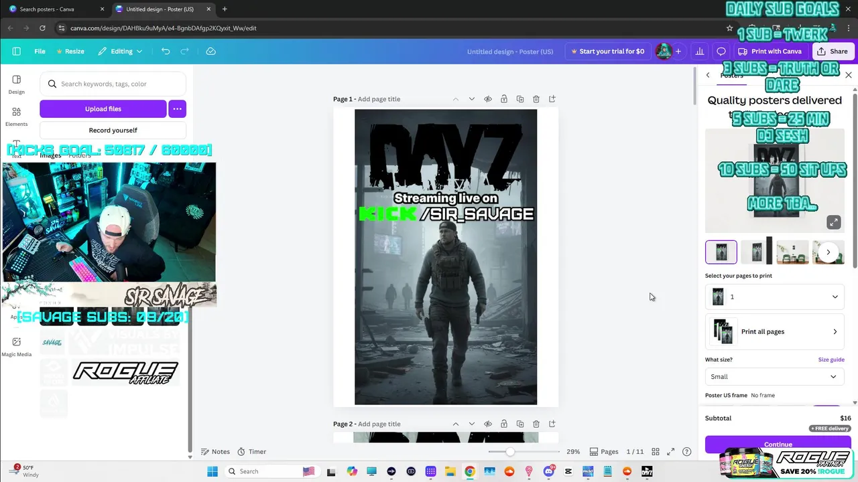Duplicate Page 2
Screen dimensions: 858x482
coord(520,424)
